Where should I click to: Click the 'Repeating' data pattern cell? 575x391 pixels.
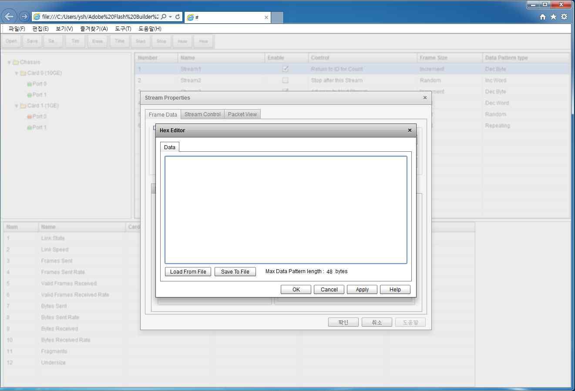pyautogui.click(x=526, y=125)
